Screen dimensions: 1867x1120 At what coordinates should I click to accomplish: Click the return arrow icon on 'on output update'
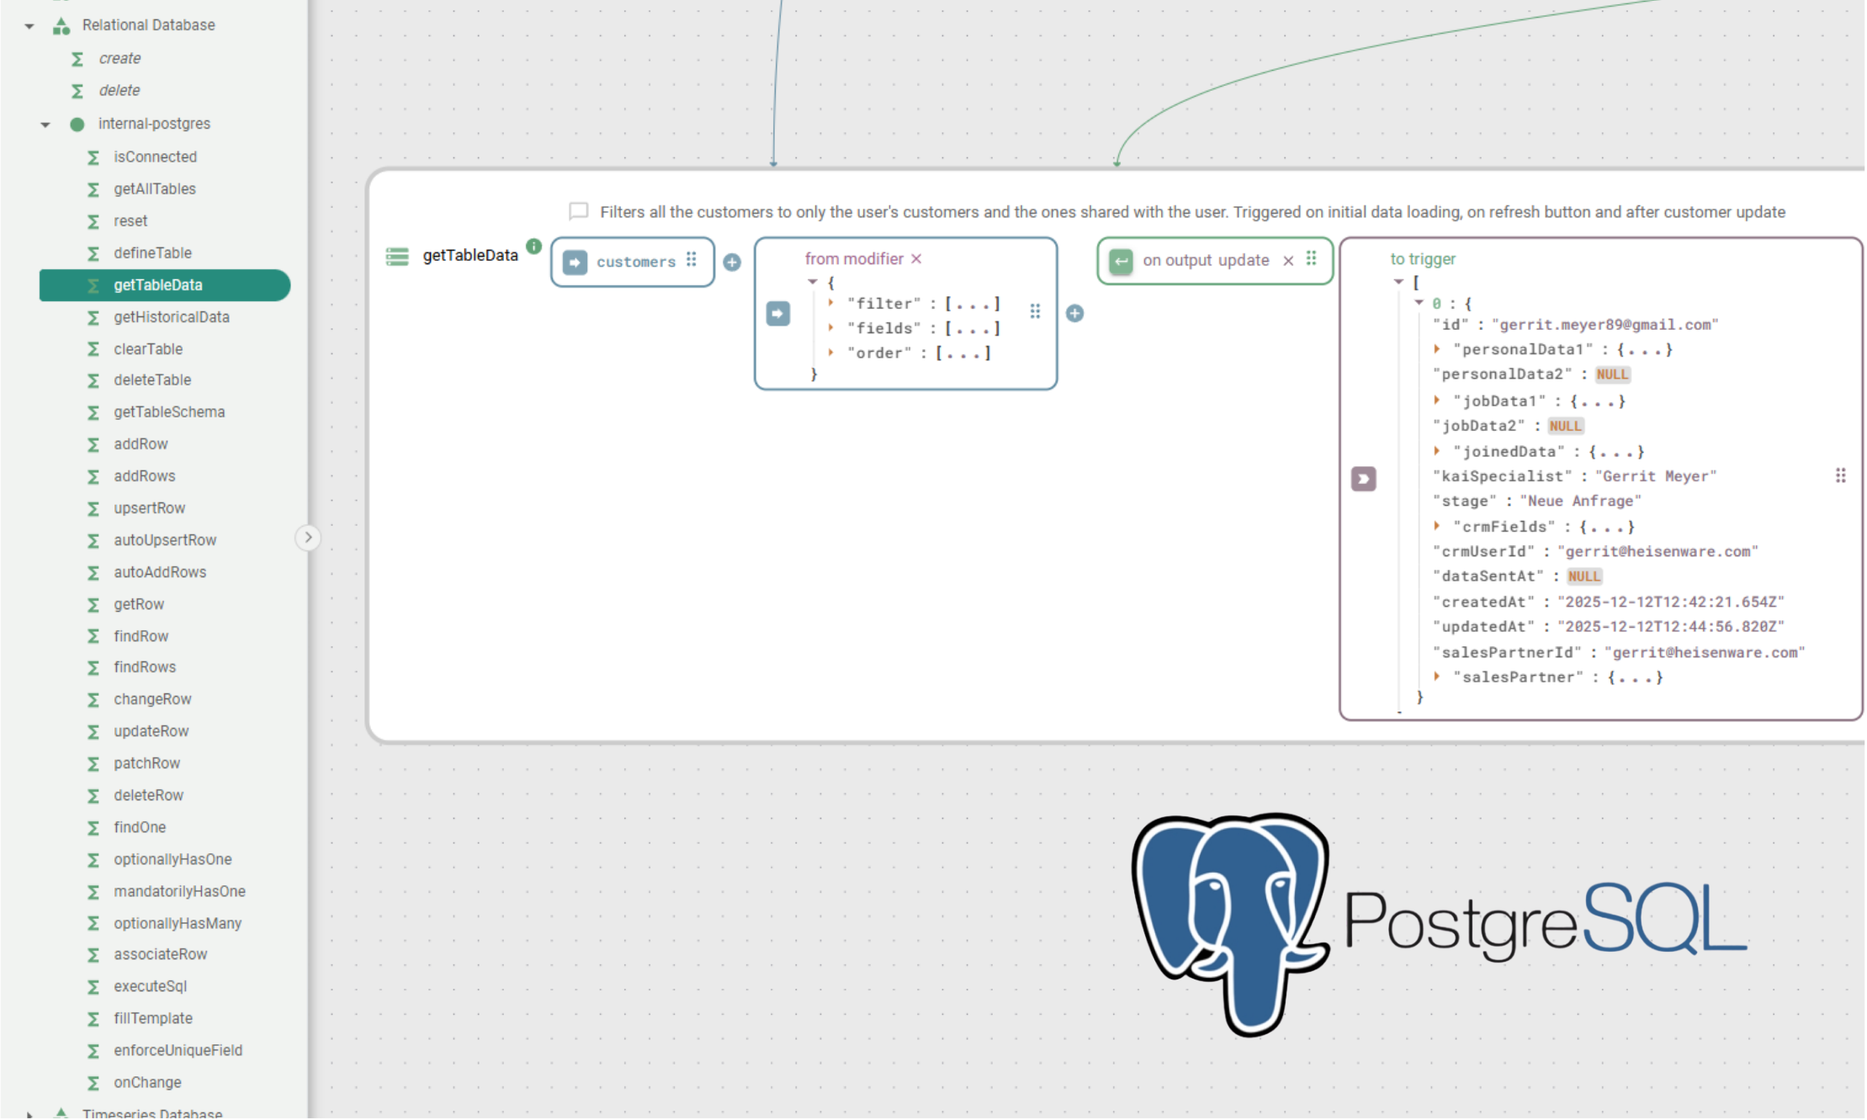coord(1121,261)
